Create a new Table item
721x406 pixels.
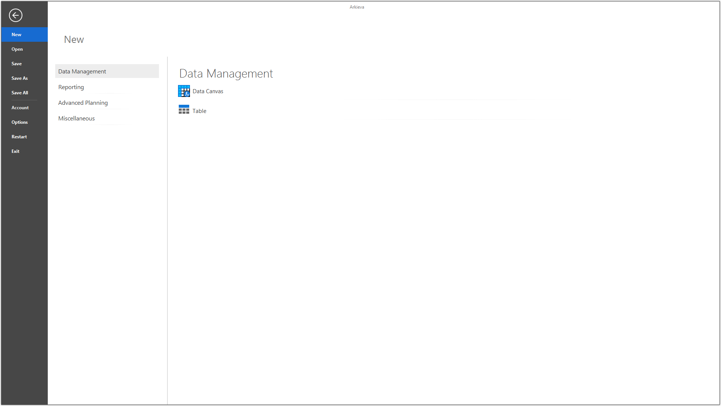tap(199, 111)
